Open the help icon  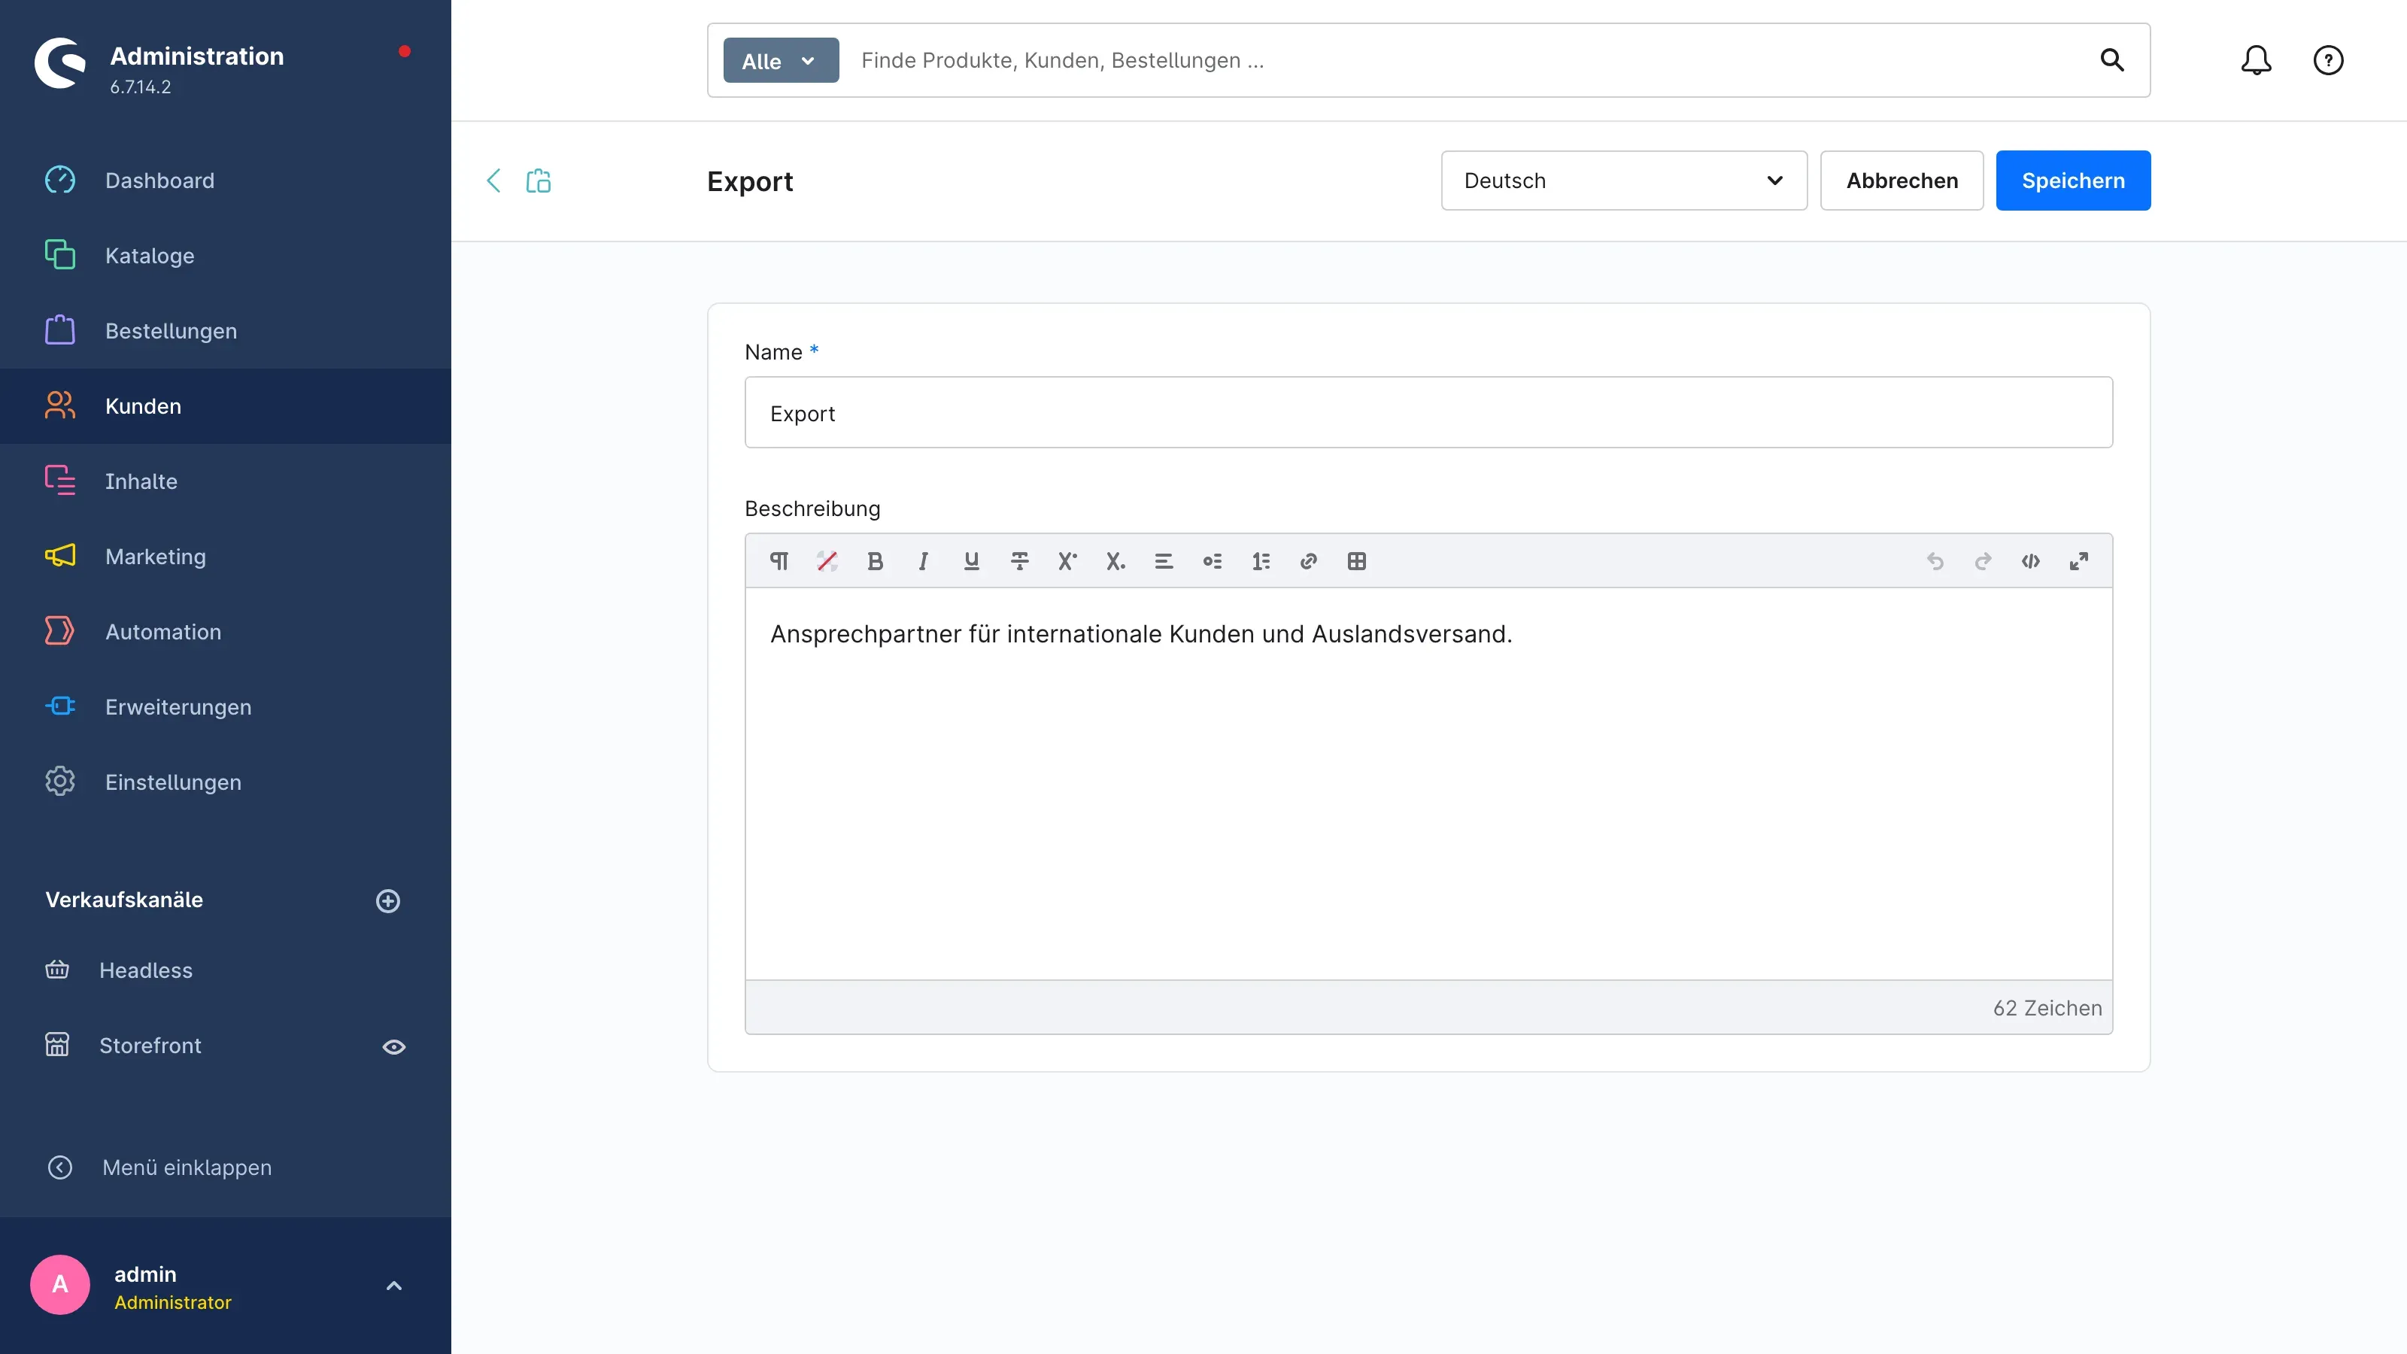pyautogui.click(x=2327, y=61)
